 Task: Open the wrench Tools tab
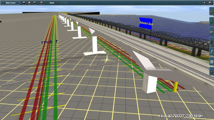(212, 51)
